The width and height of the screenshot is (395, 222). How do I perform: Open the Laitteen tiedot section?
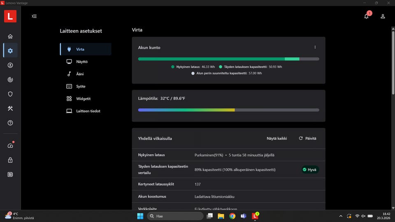tap(88, 111)
